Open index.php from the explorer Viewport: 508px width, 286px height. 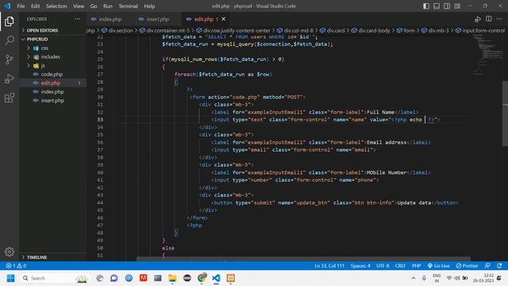(x=53, y=92)
